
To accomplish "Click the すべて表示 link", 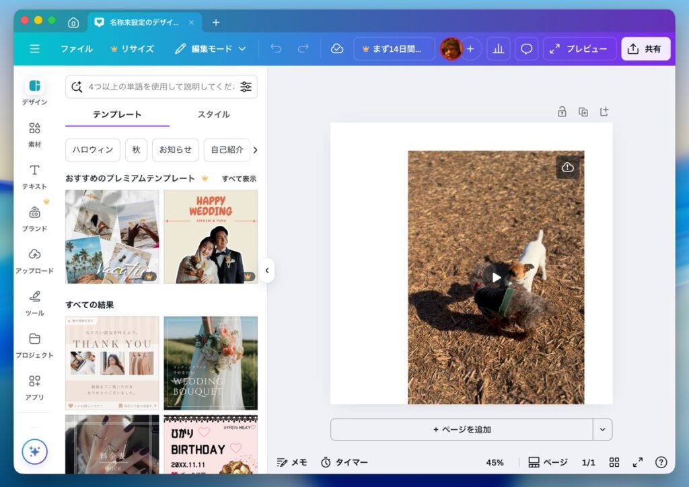I will point(239,179).
